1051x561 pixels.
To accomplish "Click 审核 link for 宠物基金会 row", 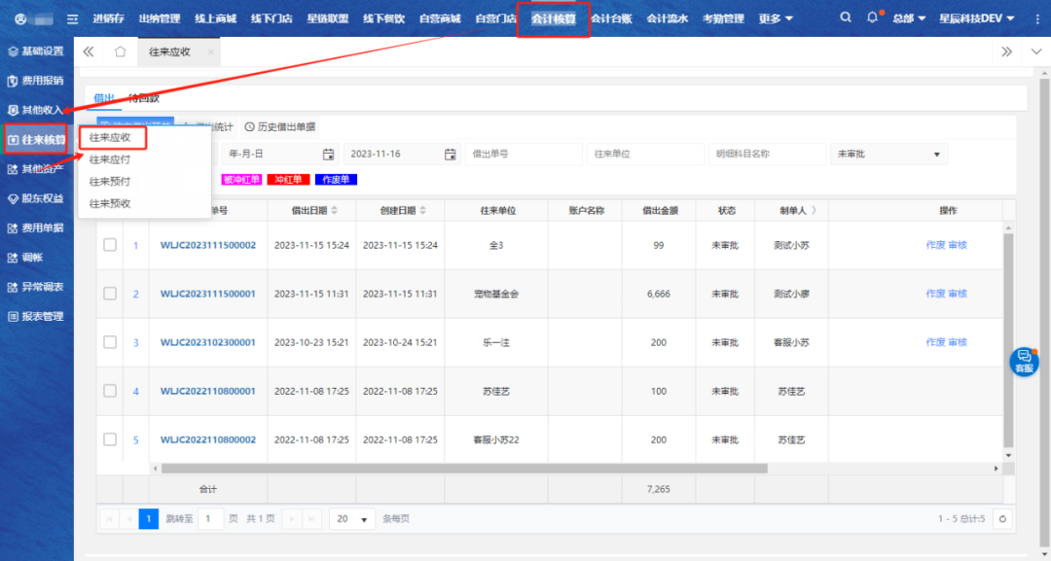I will (958, 294).
